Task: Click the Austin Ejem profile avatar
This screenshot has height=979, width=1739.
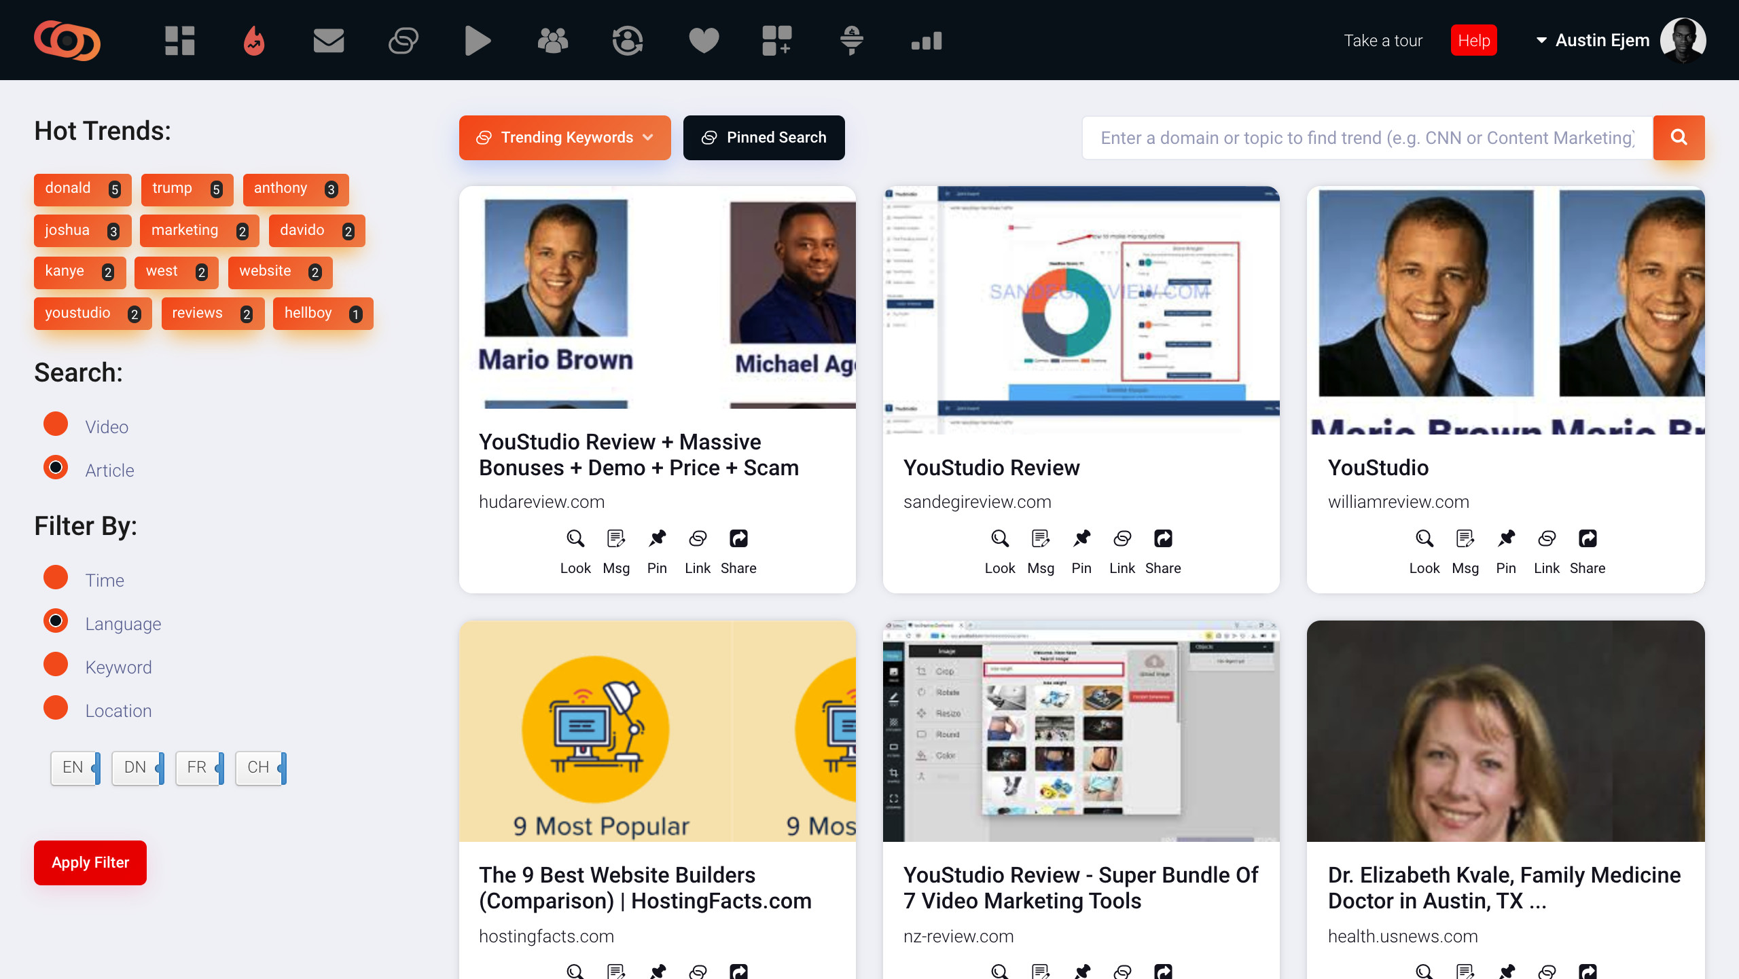Action: [x=1683, y=41]
